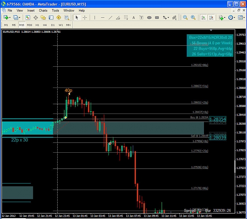Select the Ellipse shape tool
Screen dimensions: 247x219
point(149,17)
